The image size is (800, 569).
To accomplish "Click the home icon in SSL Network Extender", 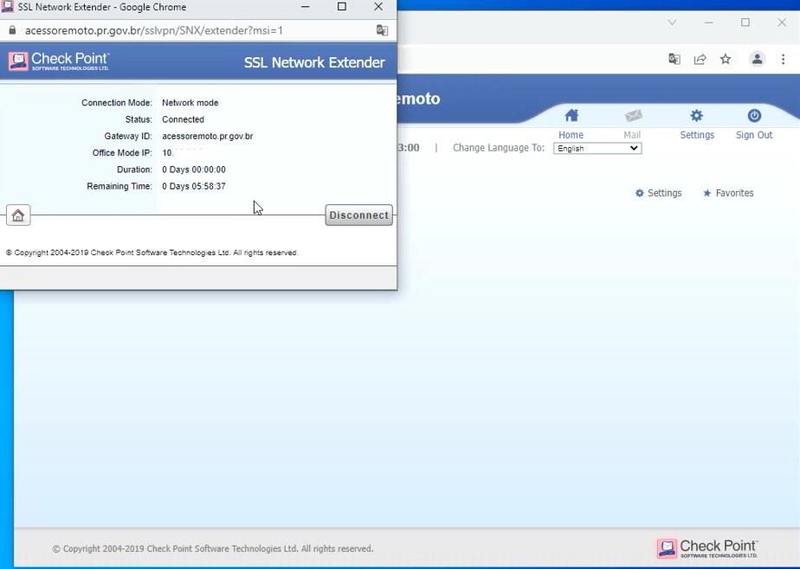I will 18,215.
